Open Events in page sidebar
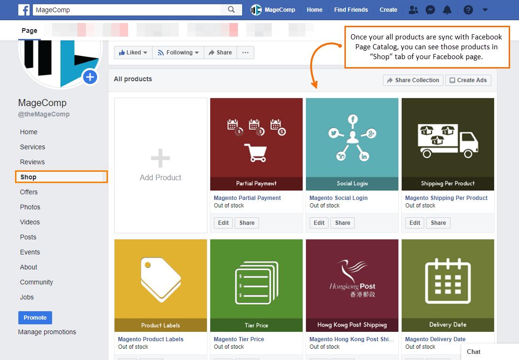Viewport: 519px width, 360px height. point(30,252)
